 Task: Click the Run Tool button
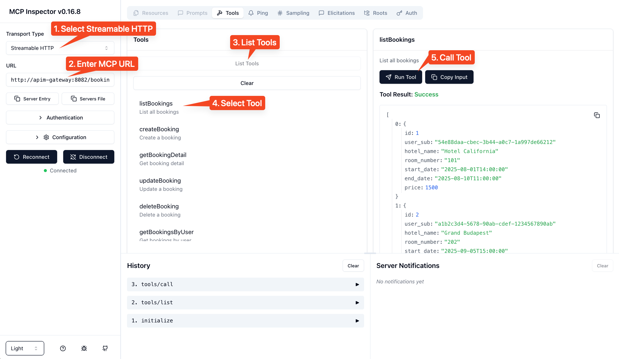[401, 77]
